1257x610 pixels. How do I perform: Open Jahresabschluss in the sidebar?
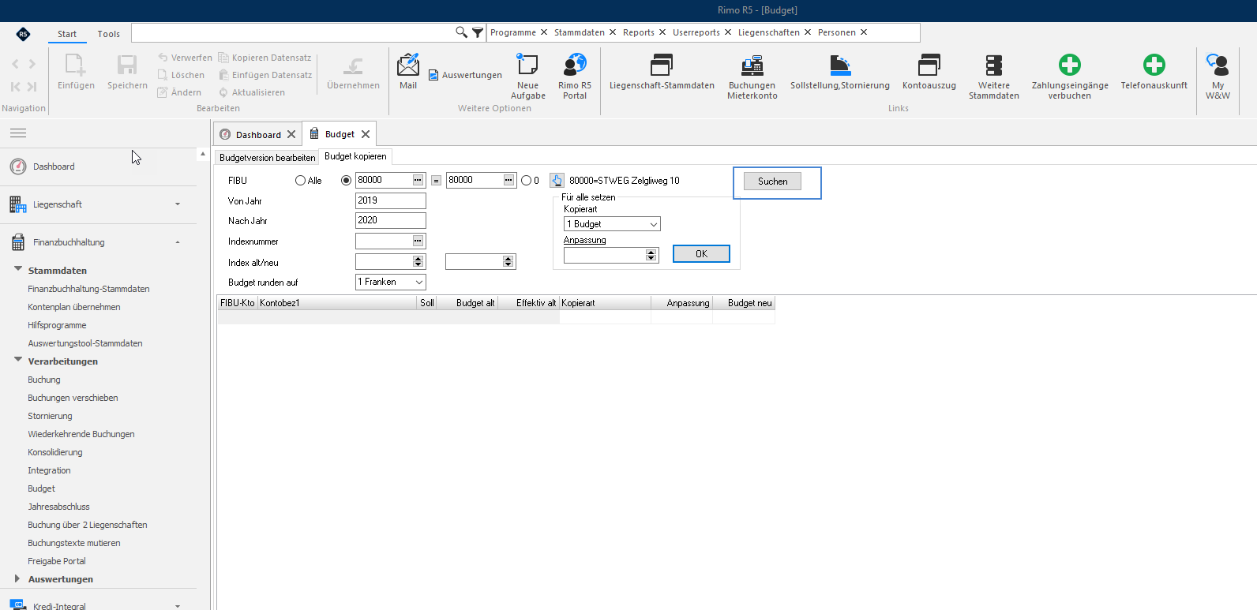coord(58,507)
